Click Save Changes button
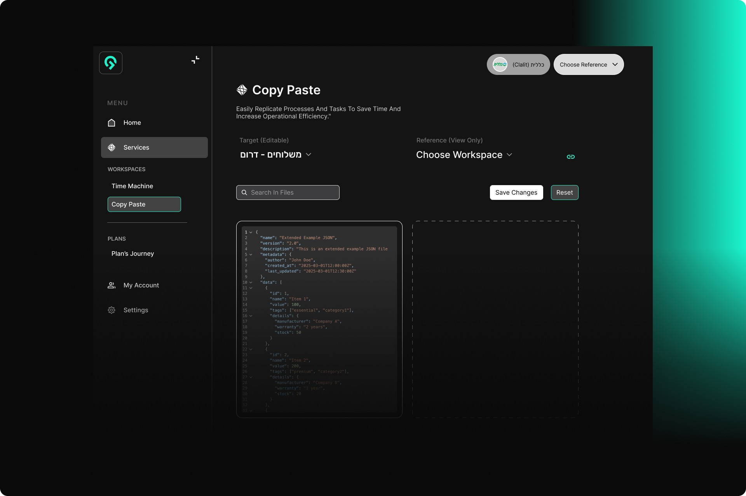The image size is (746, 496). pos(516,193)
